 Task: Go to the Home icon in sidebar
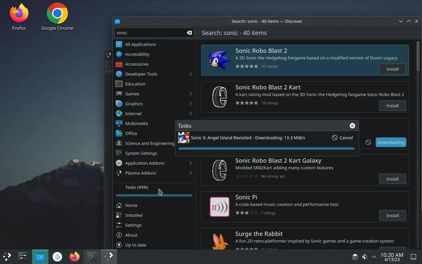(119, 205)
